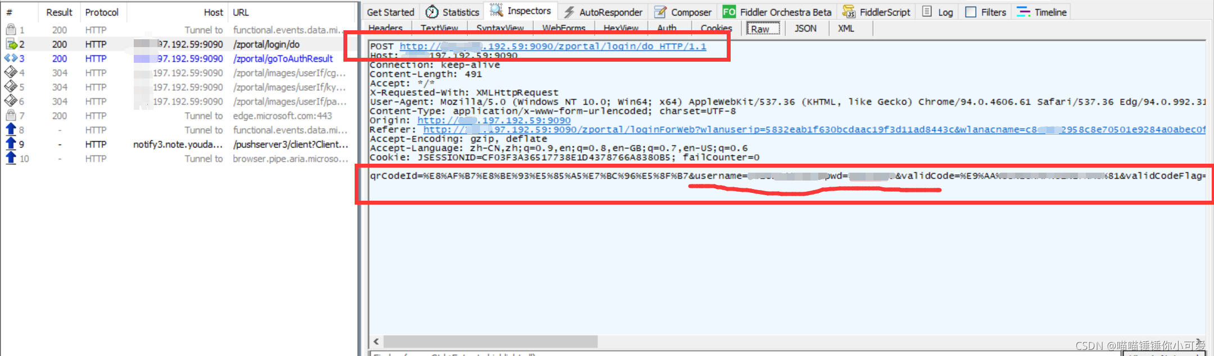
Task: Switch to the Auth inspector tab
Action: [667, 28]
